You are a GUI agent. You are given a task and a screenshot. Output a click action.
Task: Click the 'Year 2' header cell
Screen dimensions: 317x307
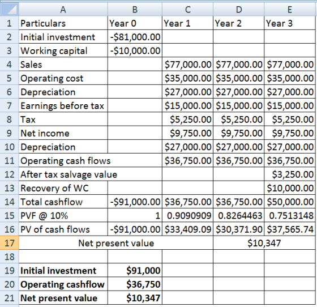[238, 23]
